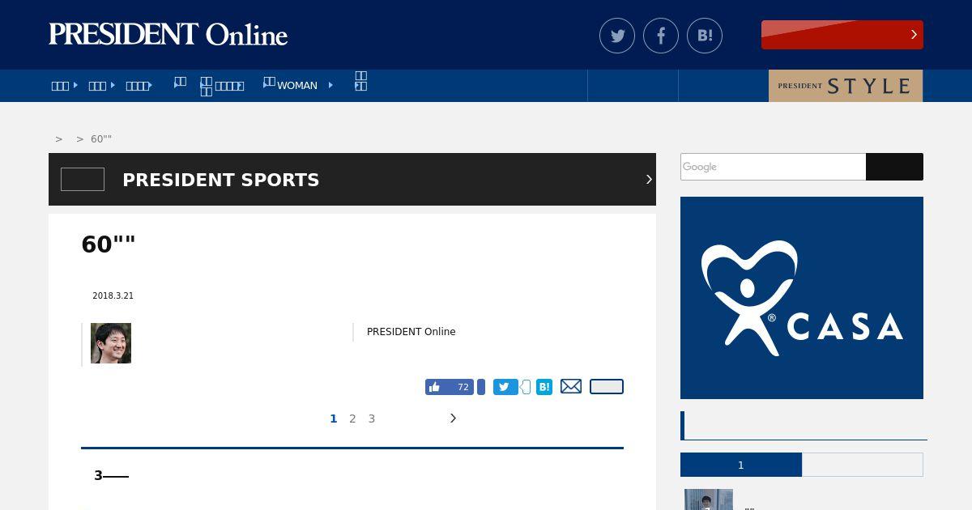Go to page 3 of article
The image size is (972, 510).
pos(372,419)
